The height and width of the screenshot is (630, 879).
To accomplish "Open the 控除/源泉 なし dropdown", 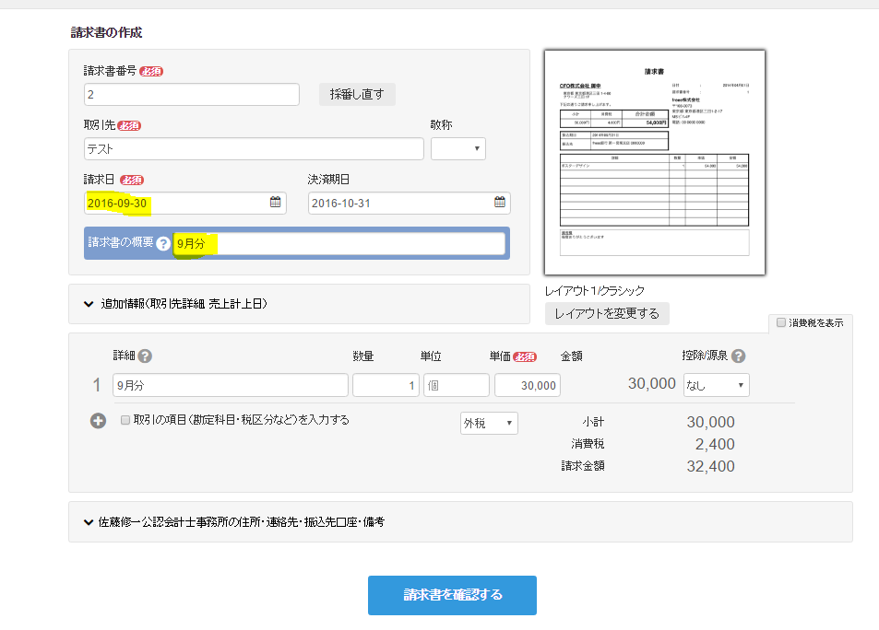I will 716,385.
